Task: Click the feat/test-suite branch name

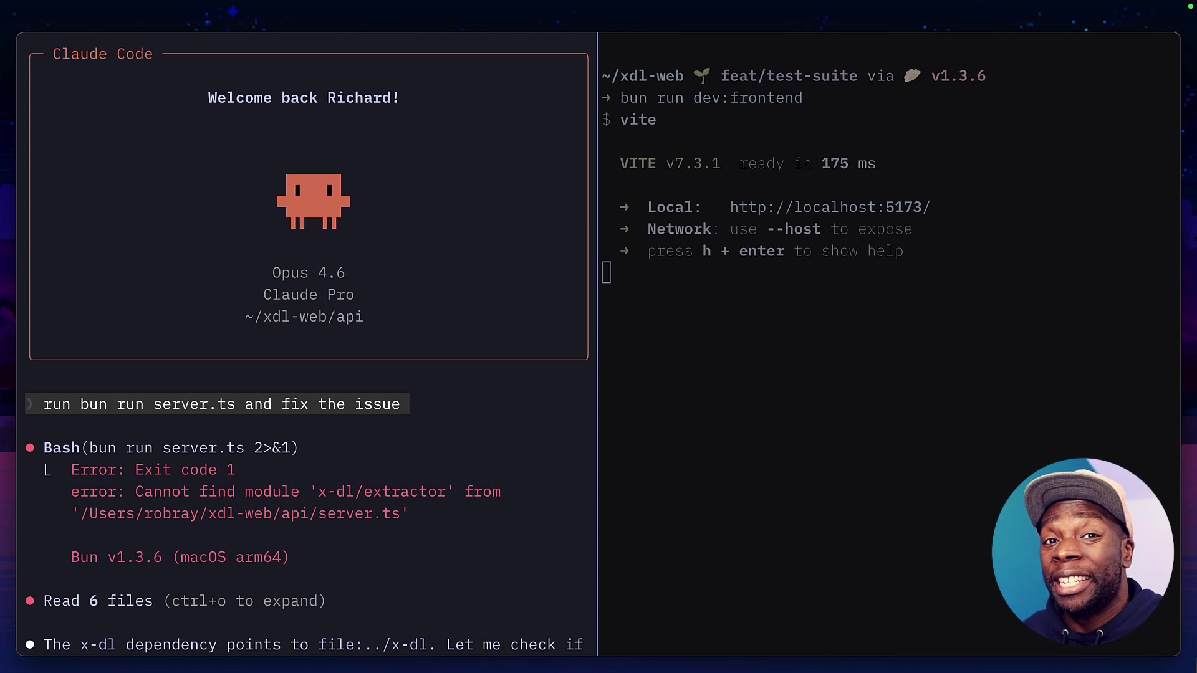Action: (789, 75)
